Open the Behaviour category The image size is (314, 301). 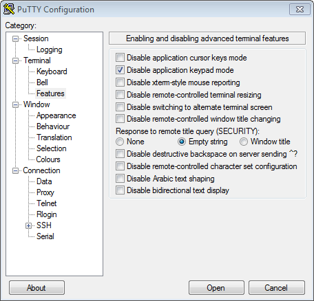point(53,126)
